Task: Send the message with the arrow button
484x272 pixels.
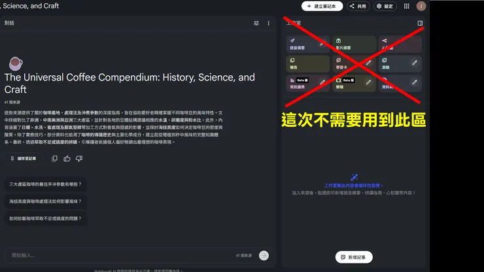Action: [264, 256]
